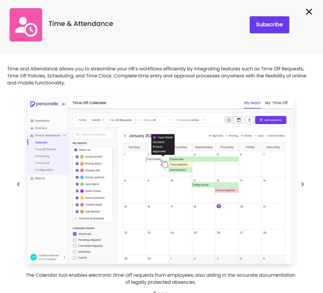The width and height of the screenshot is (323, 293).
Task: Go to previous month before January
Action: [125, 136]
